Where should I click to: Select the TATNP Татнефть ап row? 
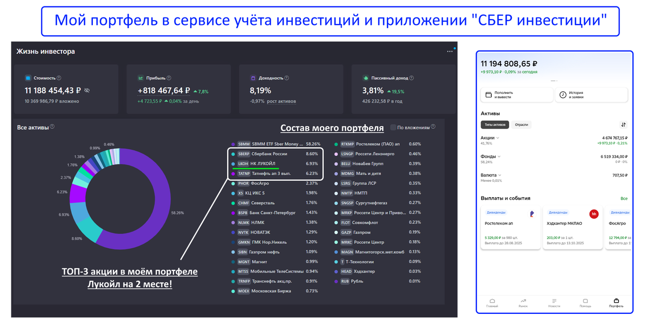[276, 173]
